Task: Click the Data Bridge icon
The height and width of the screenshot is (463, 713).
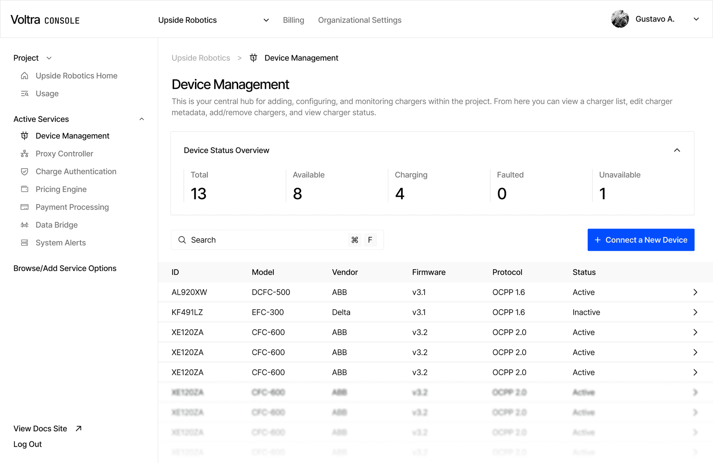Action: 24,225
